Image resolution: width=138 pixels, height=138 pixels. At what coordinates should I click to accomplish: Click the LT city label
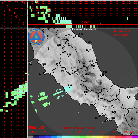[x=77, y=97]
